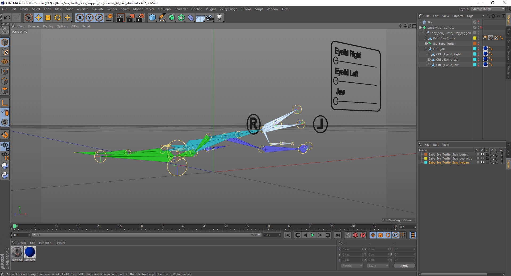The height and width of the screenshot is (276, 511).
Task: Click the timeline marker at frame 45
Action: [205, 227]
